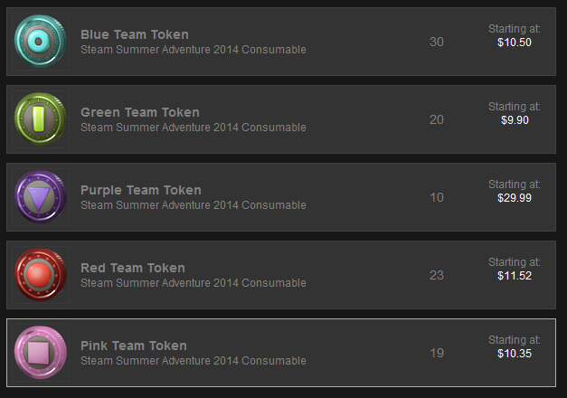Click the Red Team Token icon
The image size is (567, 398).
pos(41,275)
